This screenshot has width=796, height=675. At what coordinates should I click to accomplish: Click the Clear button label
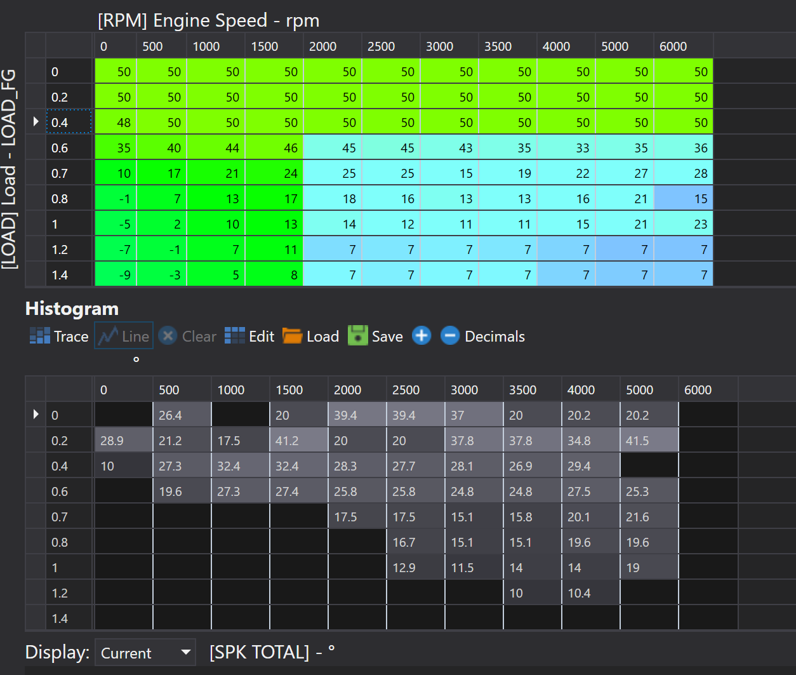click(199, 337)
